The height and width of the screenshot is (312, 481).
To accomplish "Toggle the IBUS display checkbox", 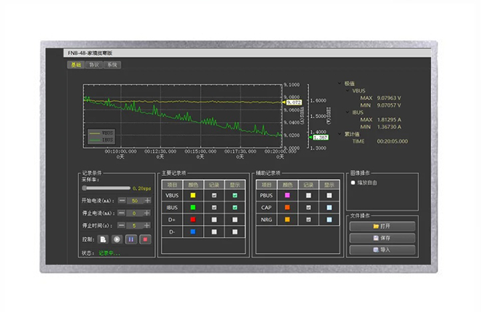I will pyautogui.click(x=235, y=207).
